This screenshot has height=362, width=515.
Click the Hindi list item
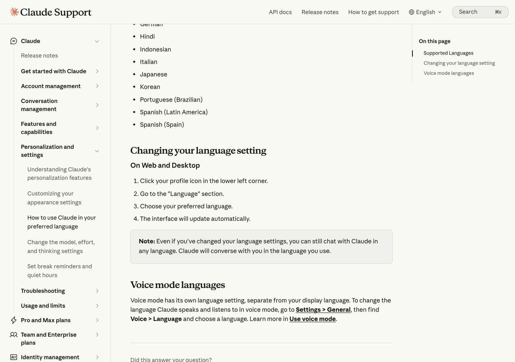pyautogui.click(x=147, y=37)
